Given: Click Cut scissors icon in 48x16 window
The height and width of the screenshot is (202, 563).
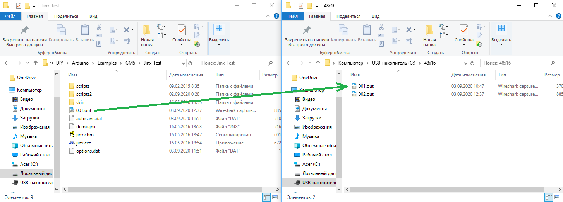Looking at the screenshot, I should (x=381, y=27).
